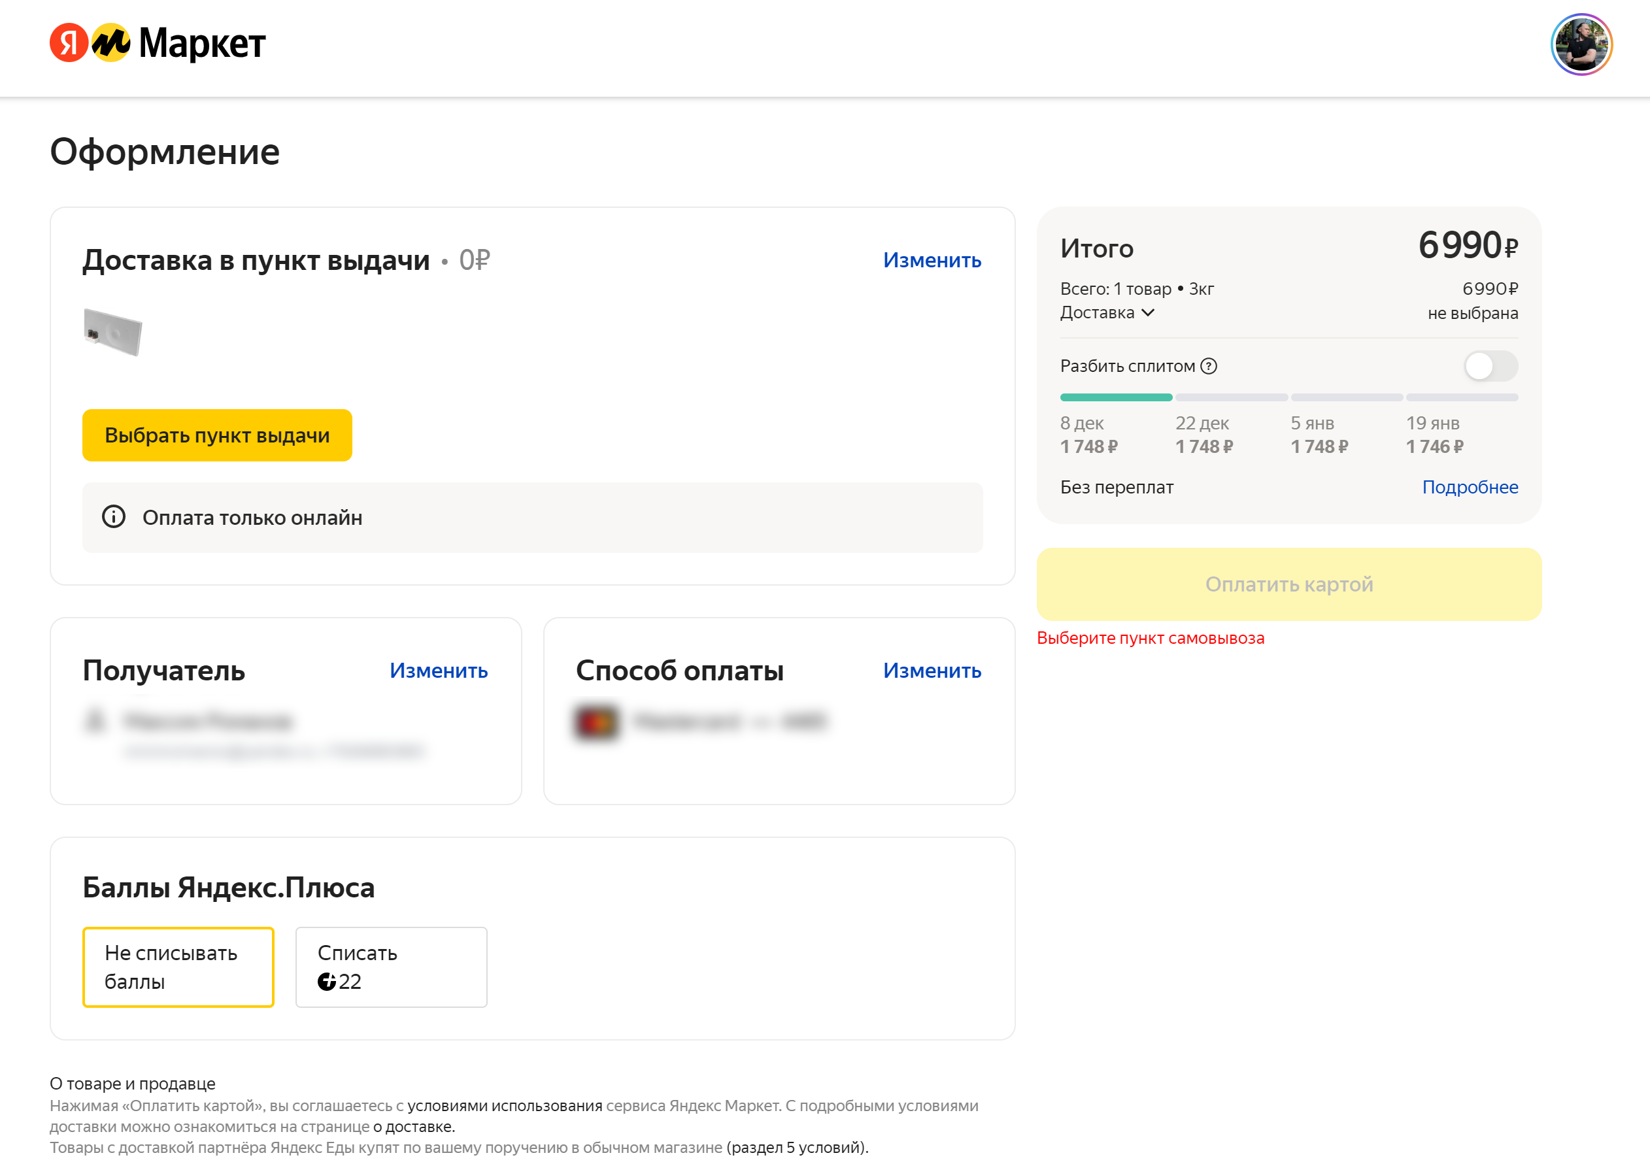This screenshot has height=1166, width=1650.
Task: Click the info icon near online payment
Action: [114, 517]
